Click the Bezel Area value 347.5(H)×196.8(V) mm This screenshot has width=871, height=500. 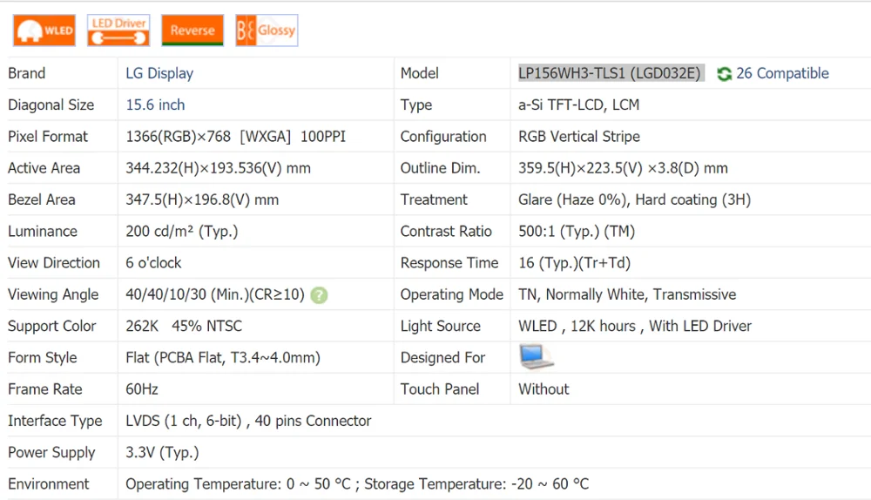coord(202,200)
